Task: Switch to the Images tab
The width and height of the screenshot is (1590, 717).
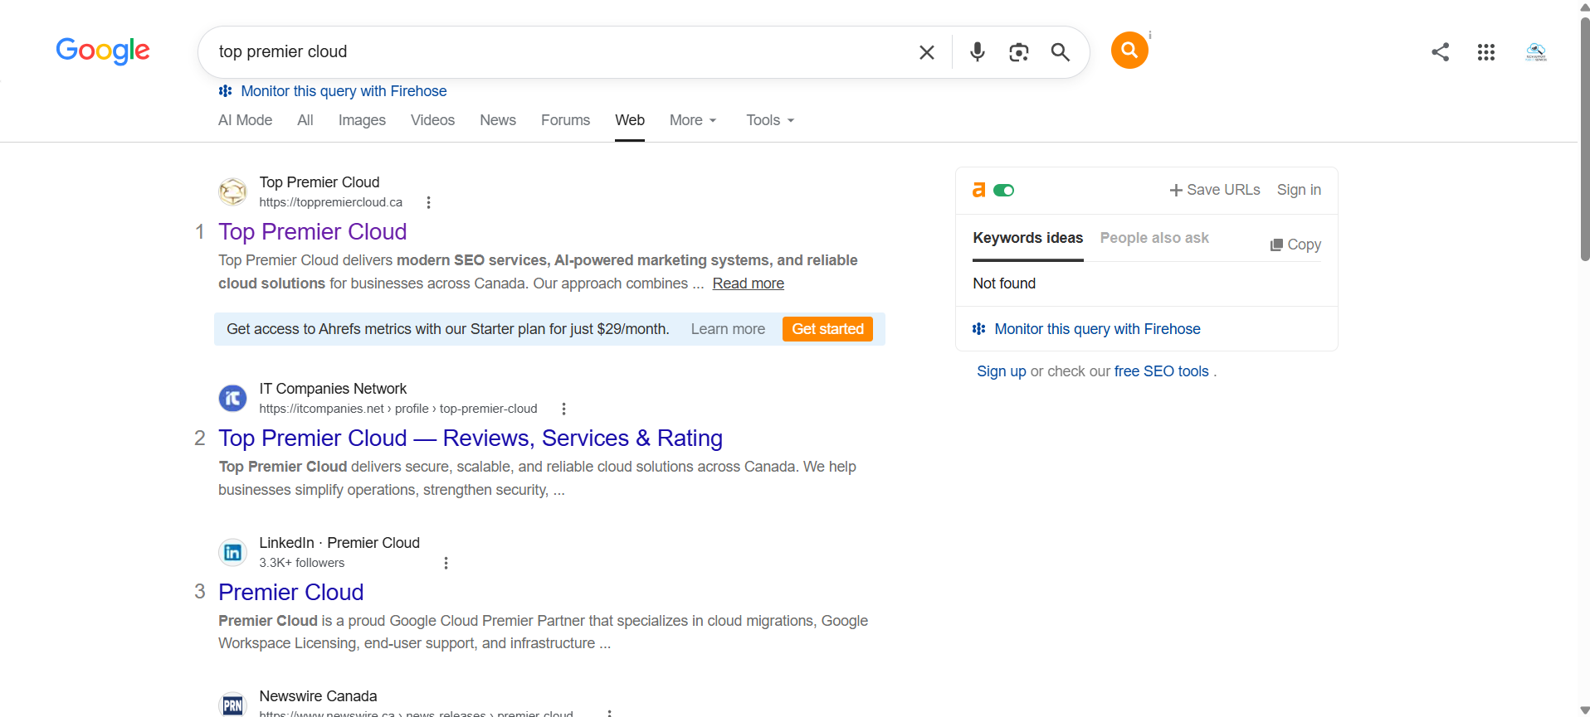Action: (x=362, y=120)
